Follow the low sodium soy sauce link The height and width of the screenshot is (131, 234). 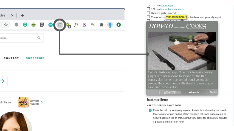(x=172, y=9)
